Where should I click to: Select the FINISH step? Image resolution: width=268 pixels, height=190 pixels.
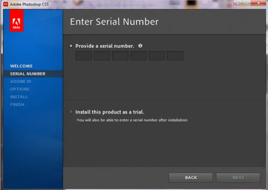(17, 104)
